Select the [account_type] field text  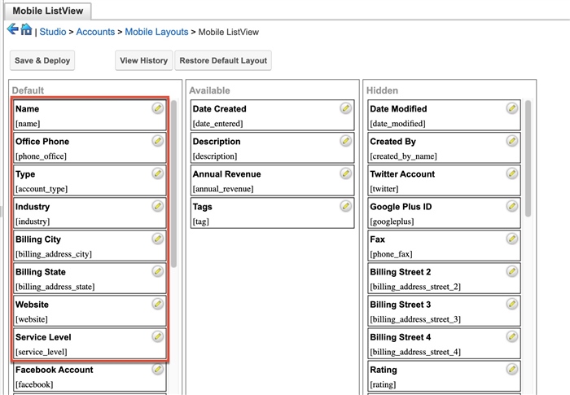point(42,189)
